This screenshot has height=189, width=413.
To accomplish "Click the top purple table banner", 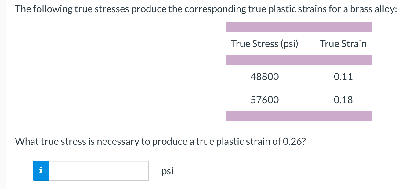I will click(299, 27).
